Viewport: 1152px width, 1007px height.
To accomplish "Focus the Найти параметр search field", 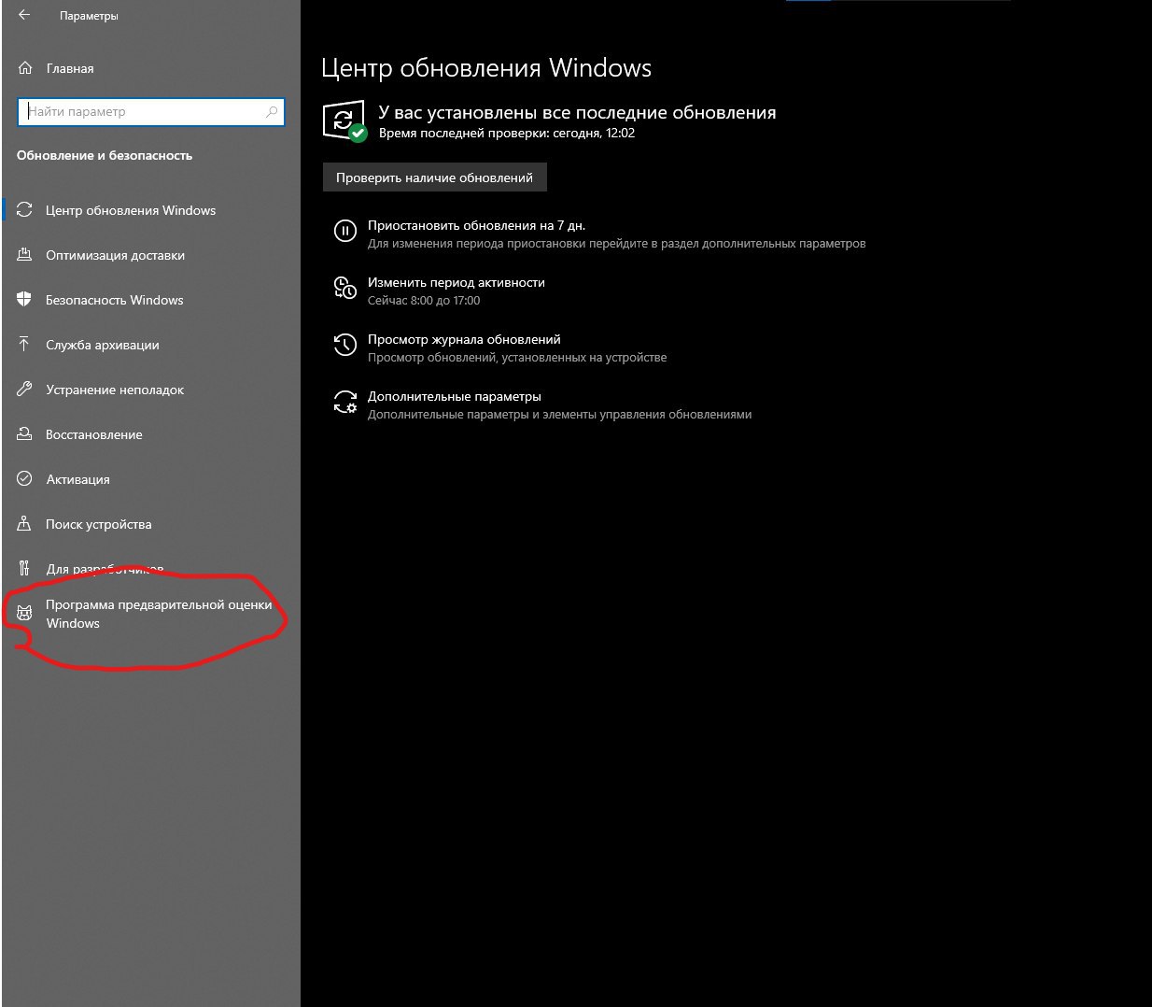I will click(x=150, y=112).
